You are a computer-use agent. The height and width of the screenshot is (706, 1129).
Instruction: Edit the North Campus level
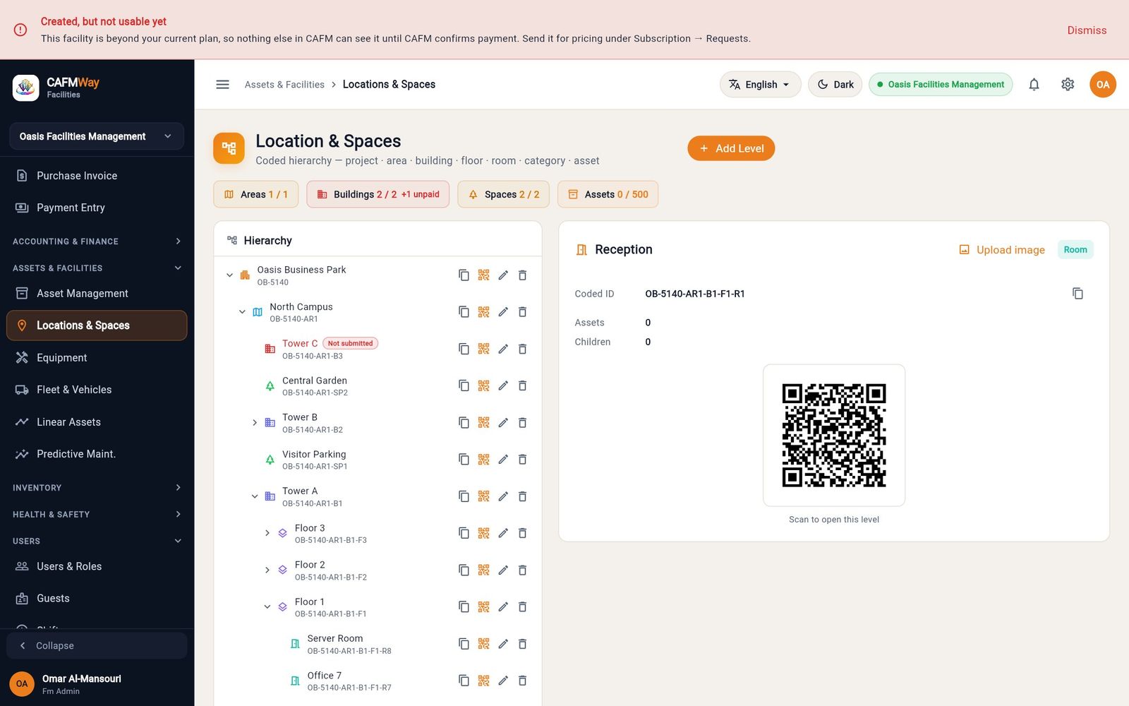coord(503,312)
